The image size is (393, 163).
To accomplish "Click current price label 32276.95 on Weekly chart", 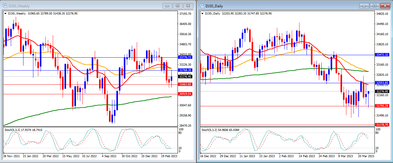I will point(185,77).
